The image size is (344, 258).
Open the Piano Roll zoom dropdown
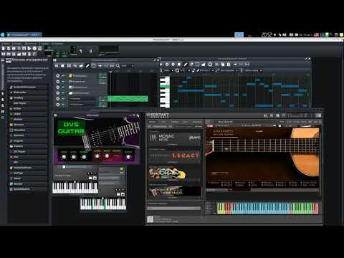[168, 70]
